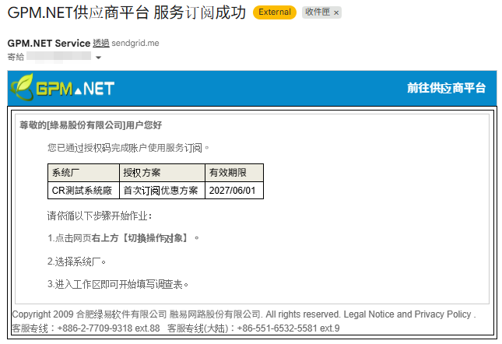502x344 pixels.
Task: Click the 首次订阅优惠方案 table cell
Action: (x=162, y=191)
